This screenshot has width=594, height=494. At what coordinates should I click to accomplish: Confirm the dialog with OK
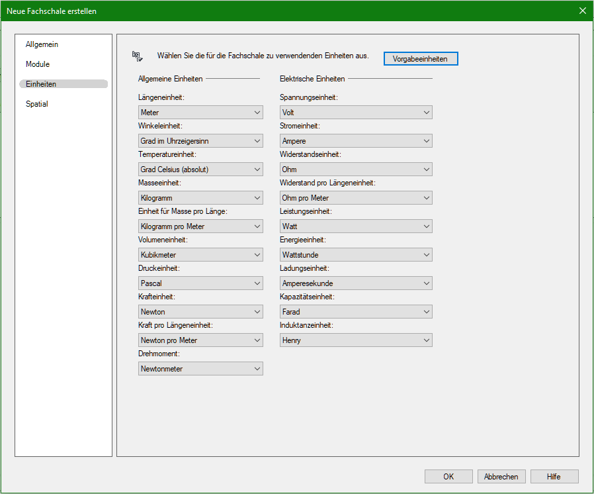point(448,477)
